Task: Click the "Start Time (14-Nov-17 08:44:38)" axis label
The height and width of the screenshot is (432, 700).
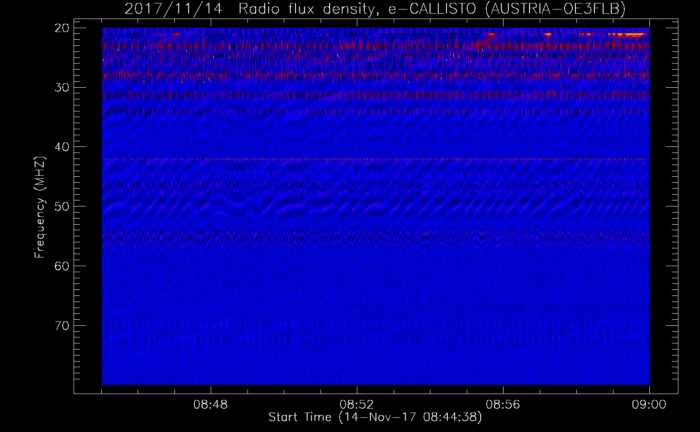Action: tap(375, 417)
